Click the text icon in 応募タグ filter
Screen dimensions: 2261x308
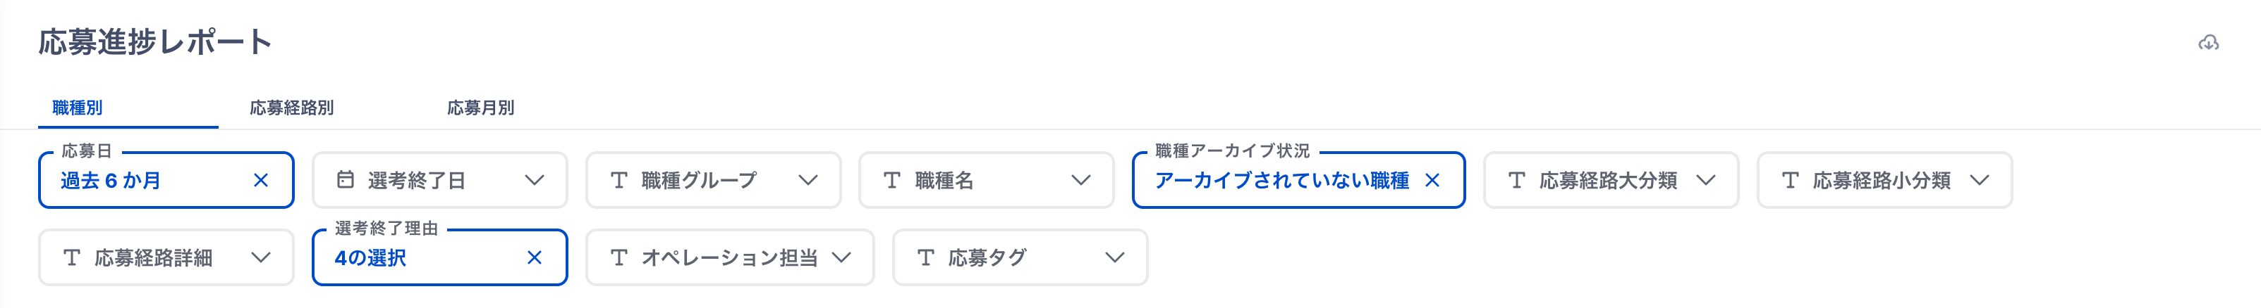click(x=925, y=257)
